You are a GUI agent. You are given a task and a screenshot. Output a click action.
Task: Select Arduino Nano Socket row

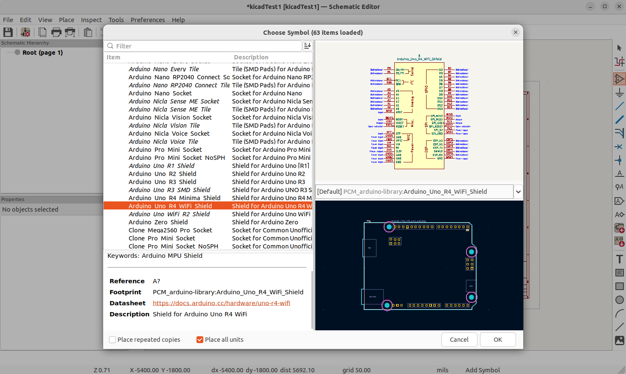pos(208,93)
